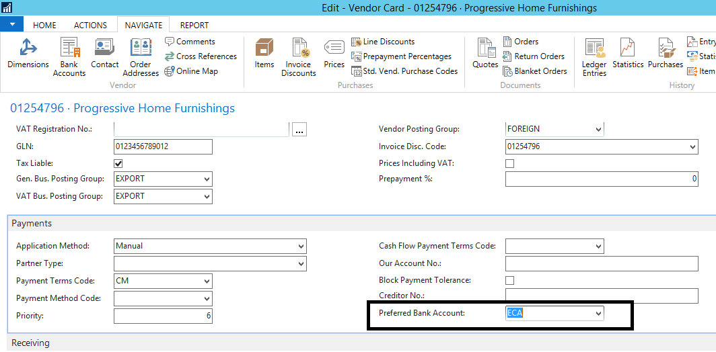Open purchase Prices
The width and height of the screenshot is (716, 352).
click(x=334, y=54)
